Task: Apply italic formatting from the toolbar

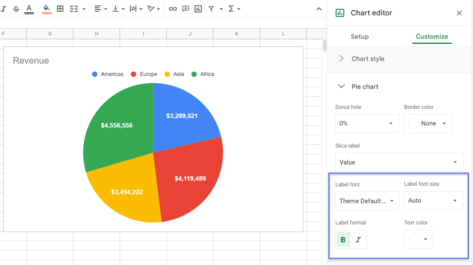Action: coord(4,9)
